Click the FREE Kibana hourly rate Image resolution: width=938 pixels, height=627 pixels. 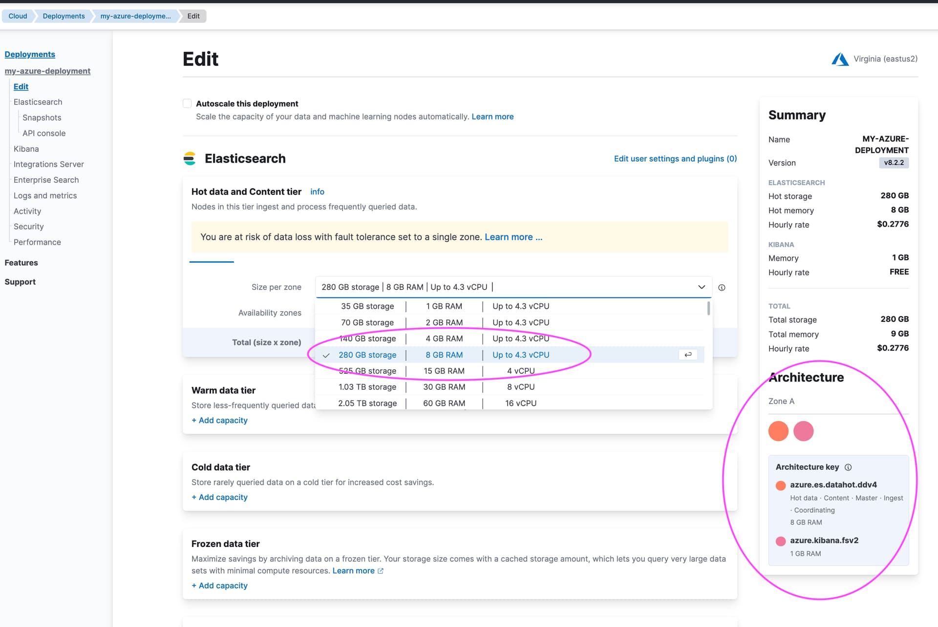click(x=899, y=272)
